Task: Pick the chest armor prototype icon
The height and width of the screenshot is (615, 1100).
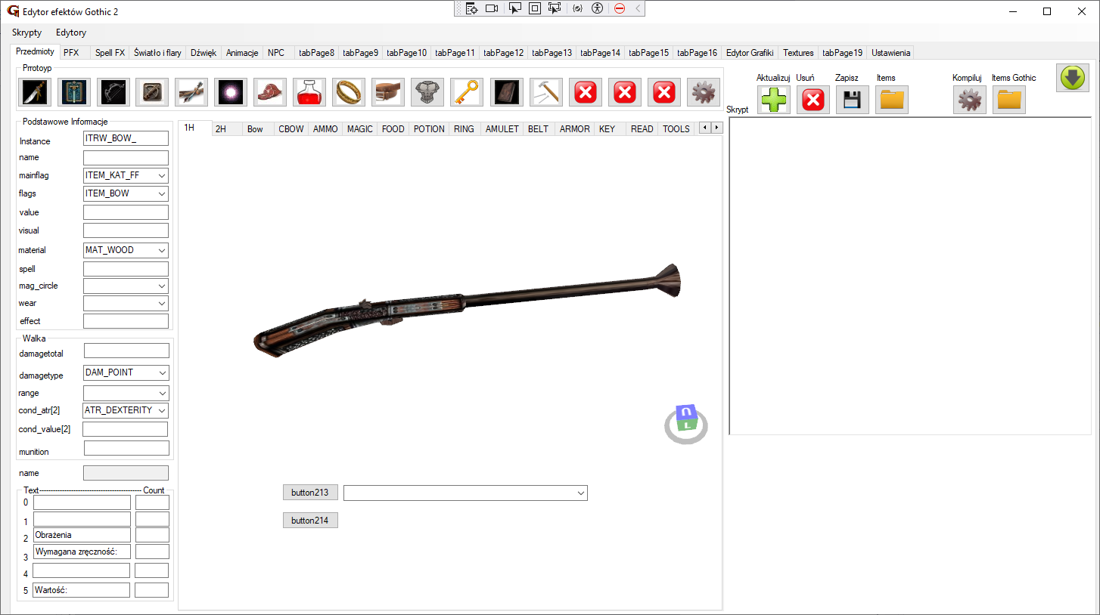Action: (x=428, y=92)
